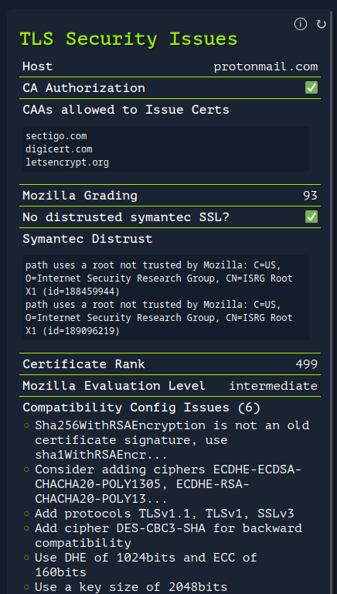Open the info icon for TLS Security Issues
Screen dimensions: 337x594
pyautogui.click(x=300, y=24)
